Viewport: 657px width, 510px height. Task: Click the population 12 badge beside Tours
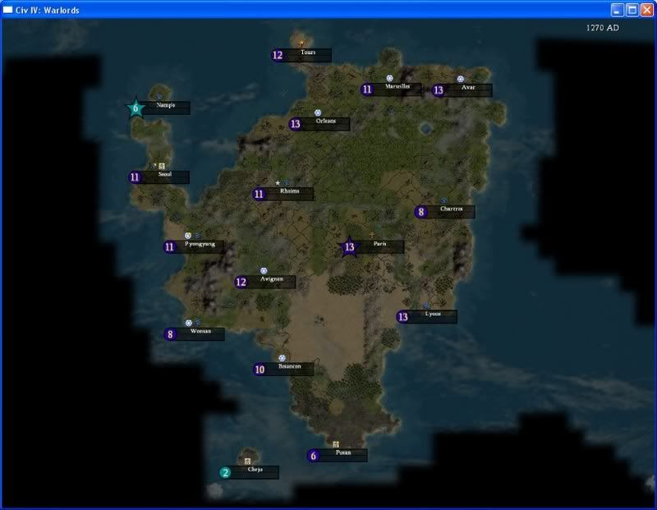(278, 55)
